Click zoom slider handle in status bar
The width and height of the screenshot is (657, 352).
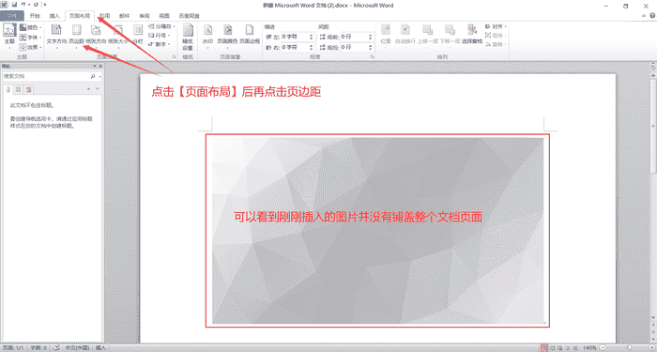(630, 348)
